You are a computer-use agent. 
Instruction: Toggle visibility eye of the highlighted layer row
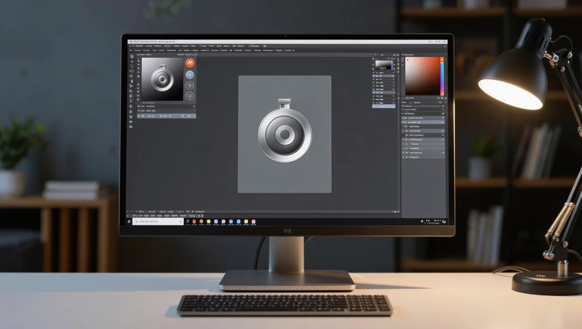403,122
